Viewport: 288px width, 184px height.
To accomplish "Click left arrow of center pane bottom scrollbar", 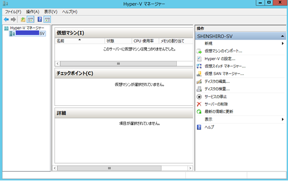I will pos(55,168).
